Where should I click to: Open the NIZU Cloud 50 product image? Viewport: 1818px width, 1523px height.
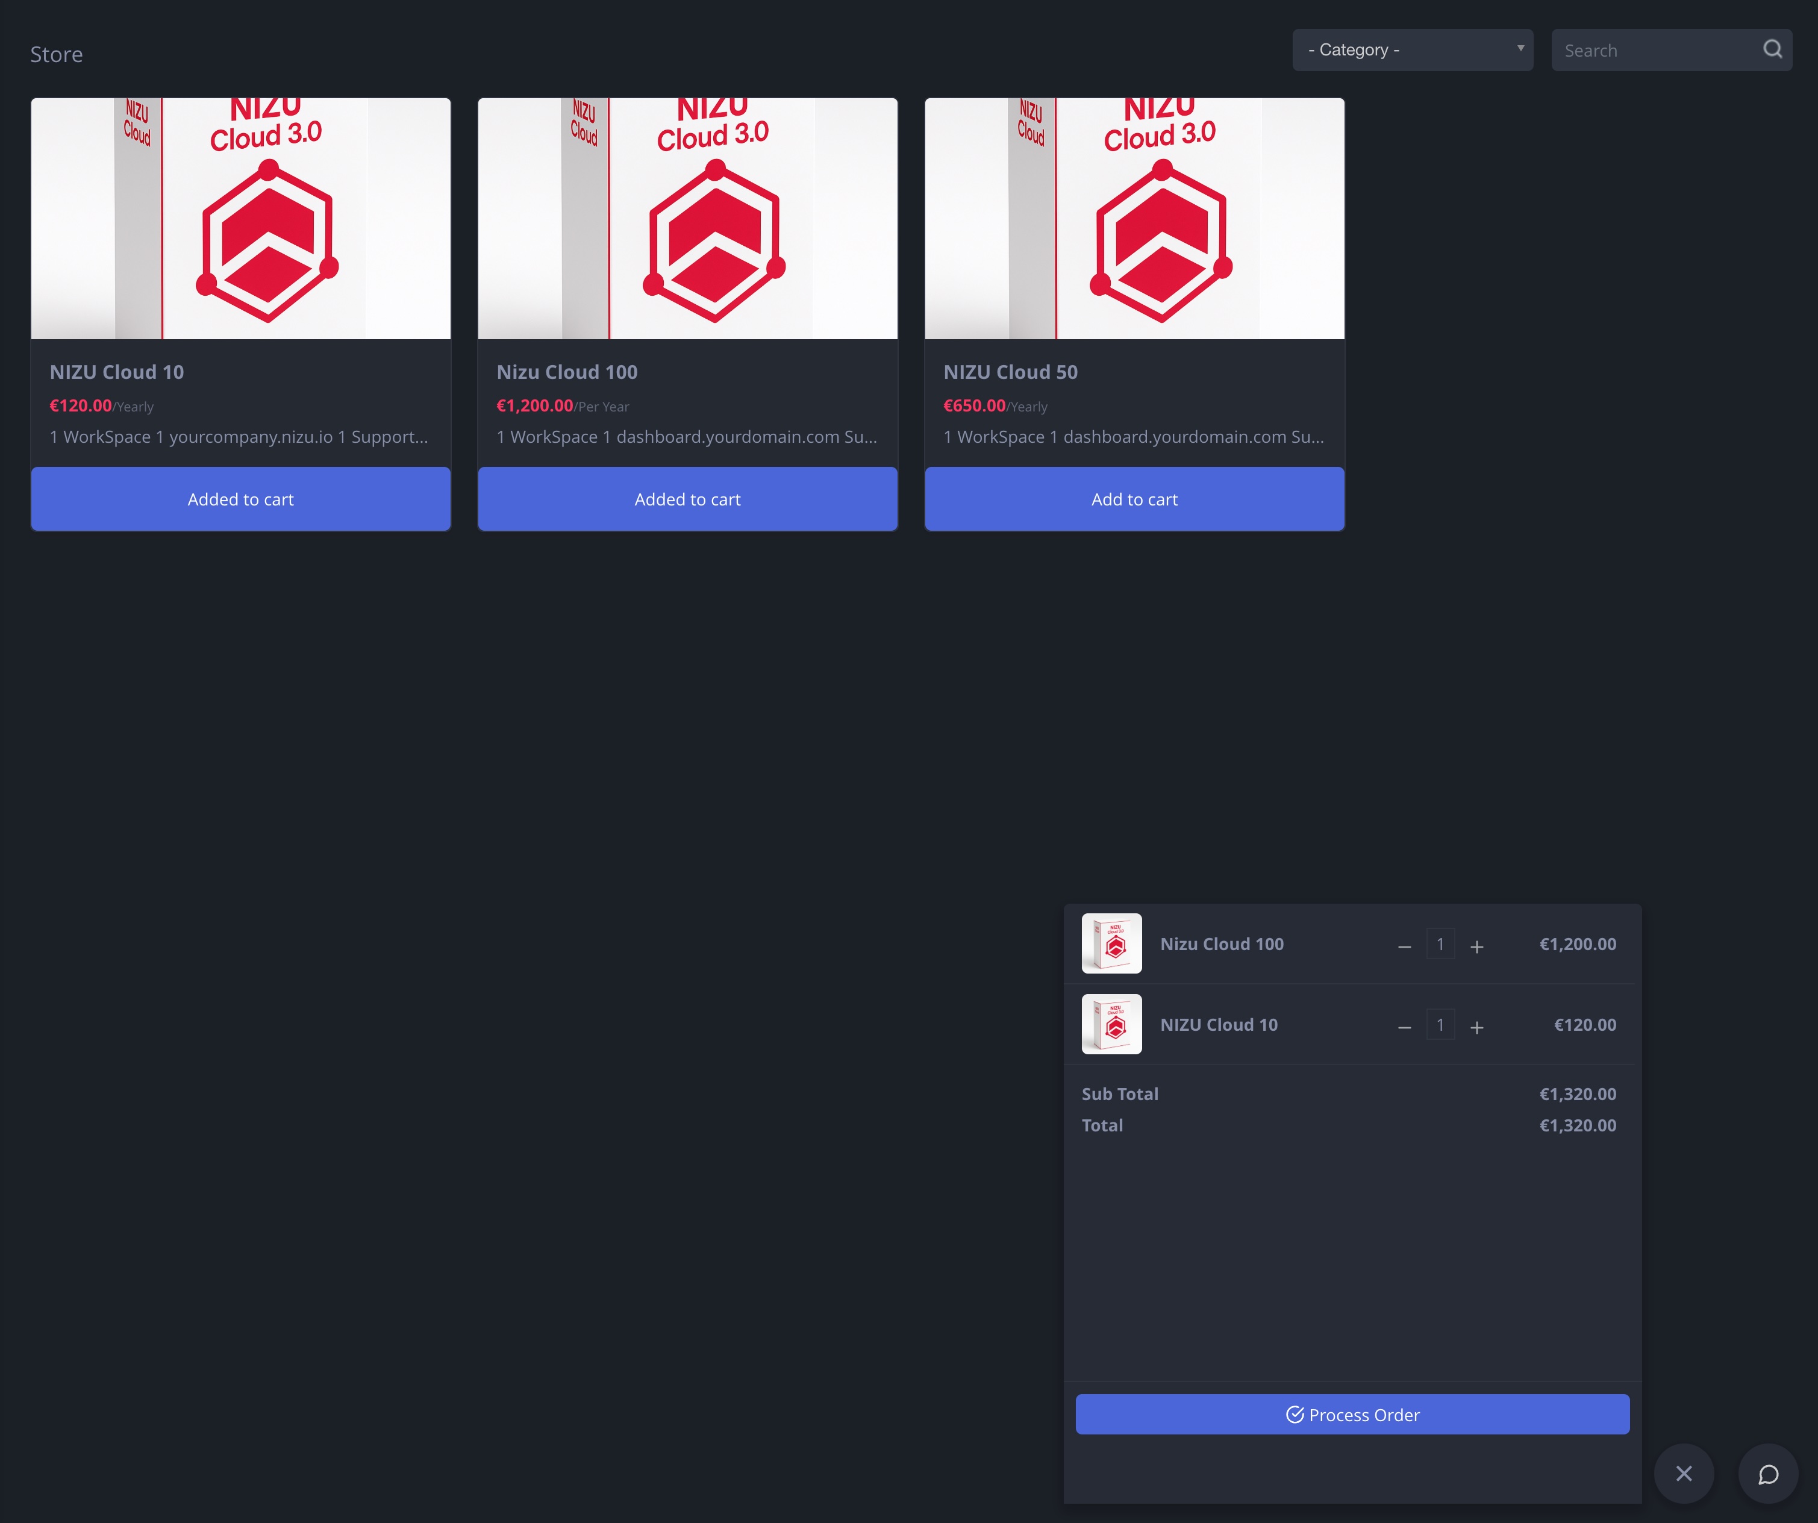(1134, 218)
